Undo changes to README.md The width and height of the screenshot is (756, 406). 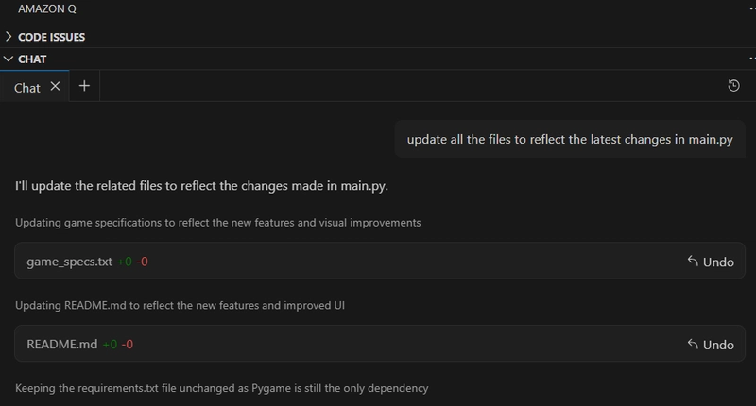[711, 345]
